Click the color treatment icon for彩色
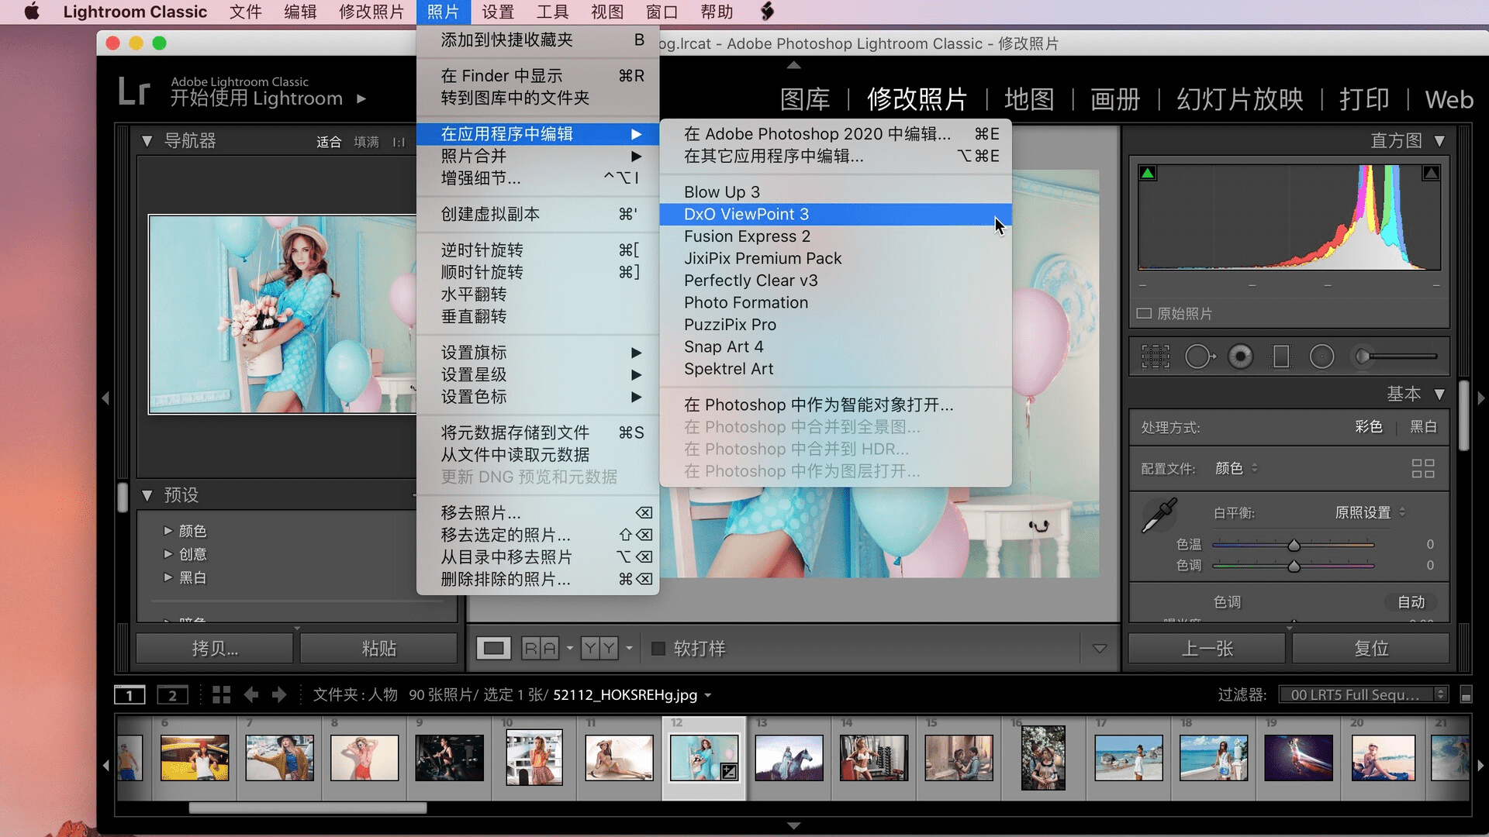 pos(1367,426)
